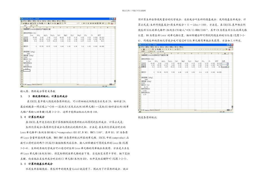Click Paste icon in left Excel window toolbar
The image size is (268, 190).
click(42, 23)
